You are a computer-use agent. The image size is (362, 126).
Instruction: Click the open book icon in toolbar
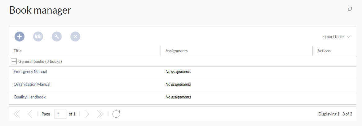[x=38, y=37]
